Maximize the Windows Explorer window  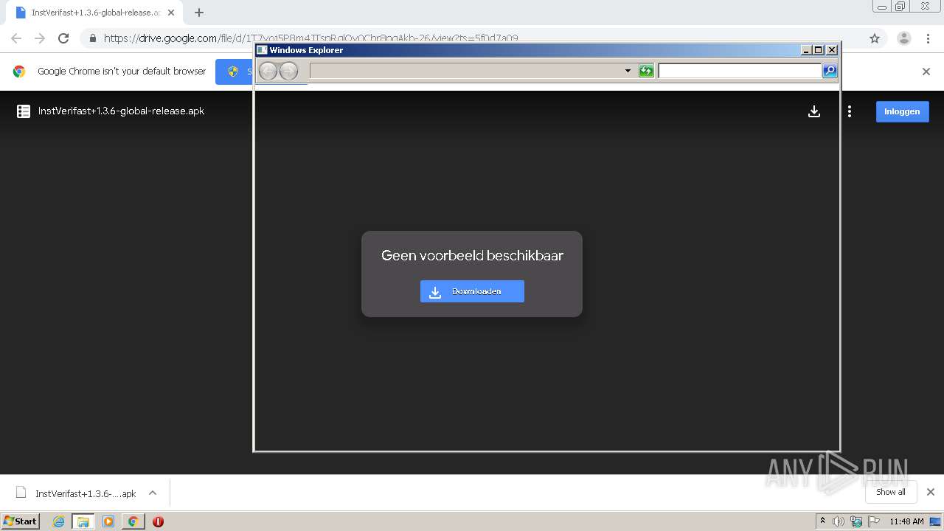tap(819, 50)
